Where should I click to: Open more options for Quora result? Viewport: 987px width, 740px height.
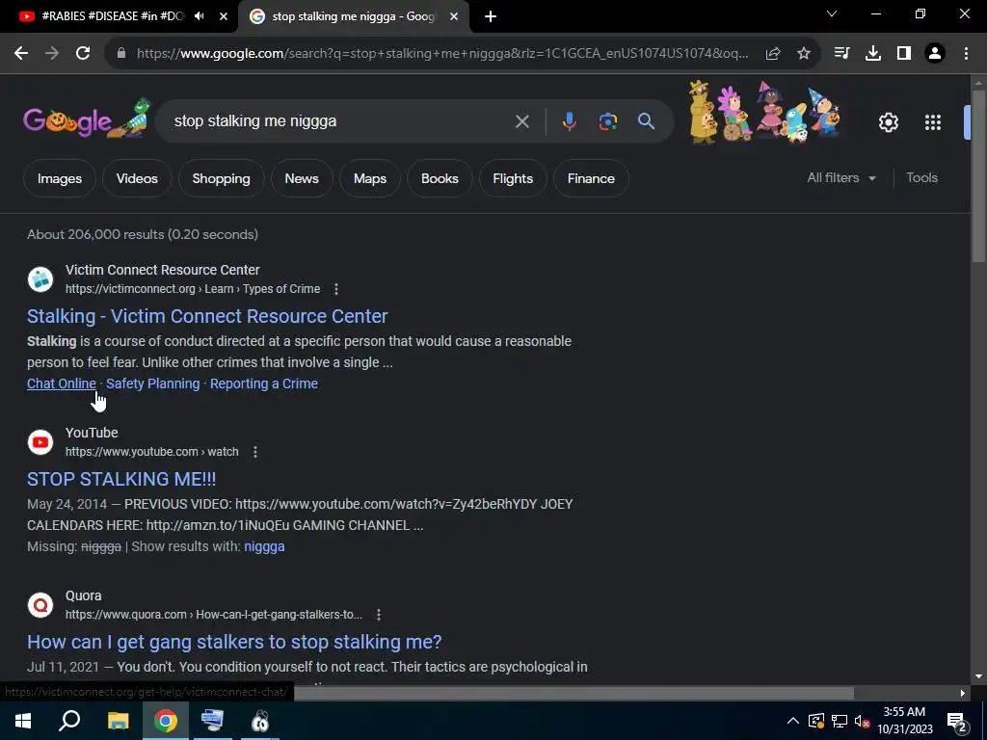coord(378,615)
